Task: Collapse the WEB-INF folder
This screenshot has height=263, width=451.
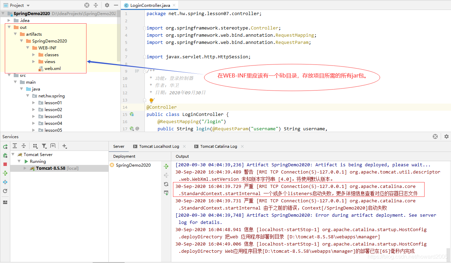Action: pos(28,48)
